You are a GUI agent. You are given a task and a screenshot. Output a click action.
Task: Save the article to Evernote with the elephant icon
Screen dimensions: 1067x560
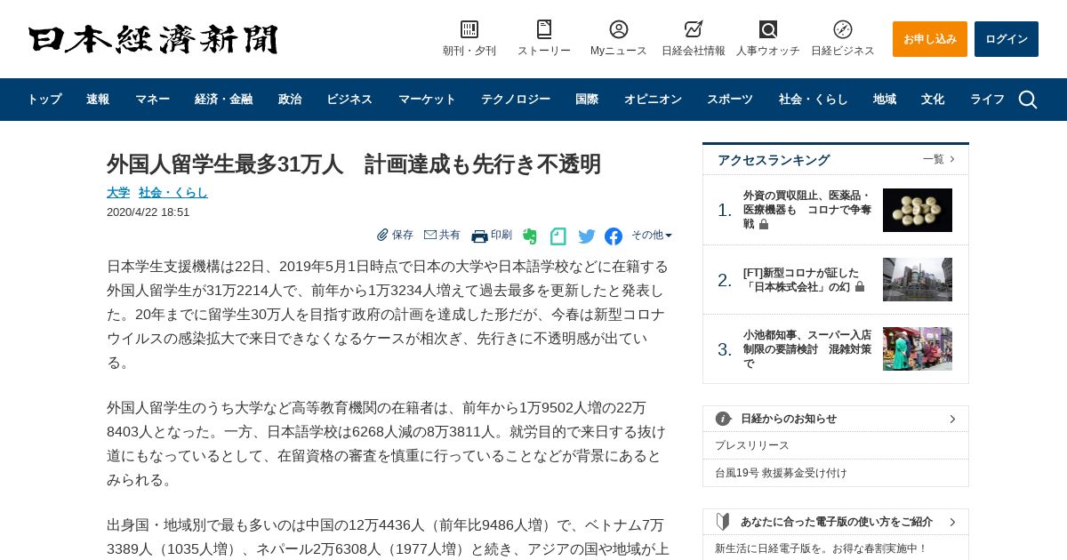click(x=530, y=236)
